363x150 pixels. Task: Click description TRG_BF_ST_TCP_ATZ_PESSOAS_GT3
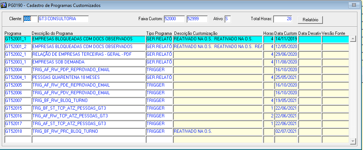(89, 109)
